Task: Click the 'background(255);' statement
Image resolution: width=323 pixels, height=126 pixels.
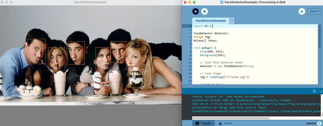Action: tap(212, 55)
